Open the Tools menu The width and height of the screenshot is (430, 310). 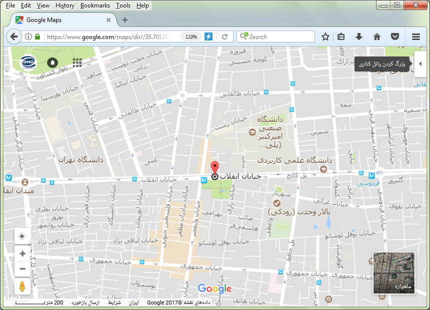pyautogui.click(x=123, y=5)
